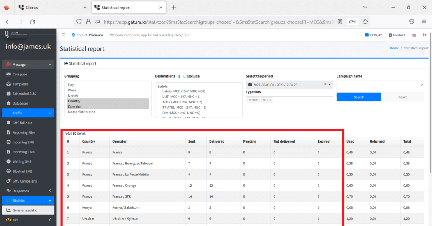Click the Reset button
This screenshot has height=226, width=432.
coord(402,97)
